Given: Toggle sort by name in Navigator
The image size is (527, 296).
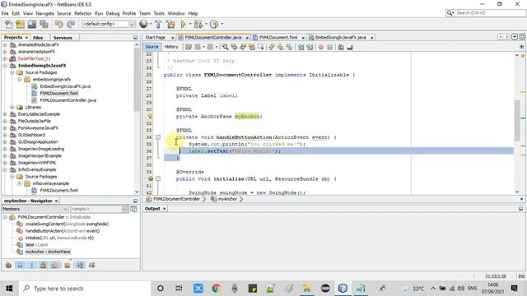Looking at the screenshot, I should [x=81, y=266].
